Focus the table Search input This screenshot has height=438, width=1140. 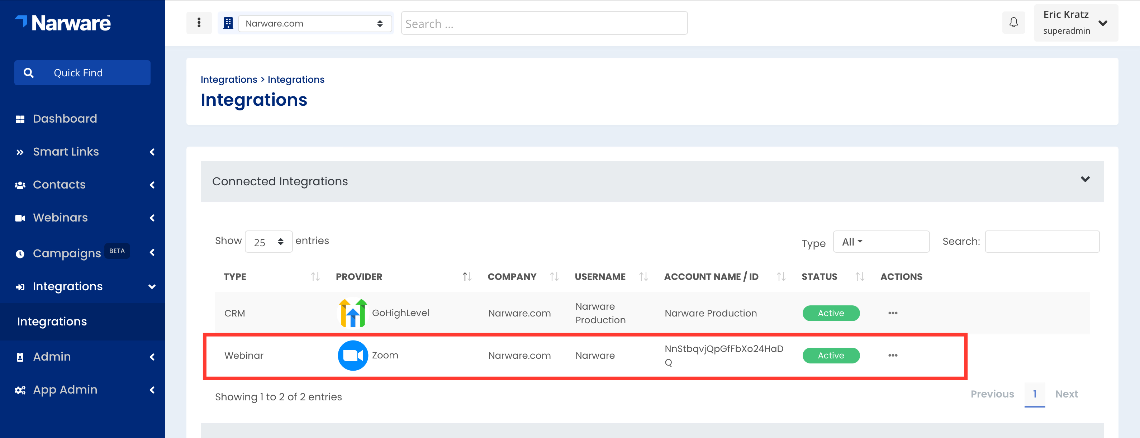[x=1042, y=242]
